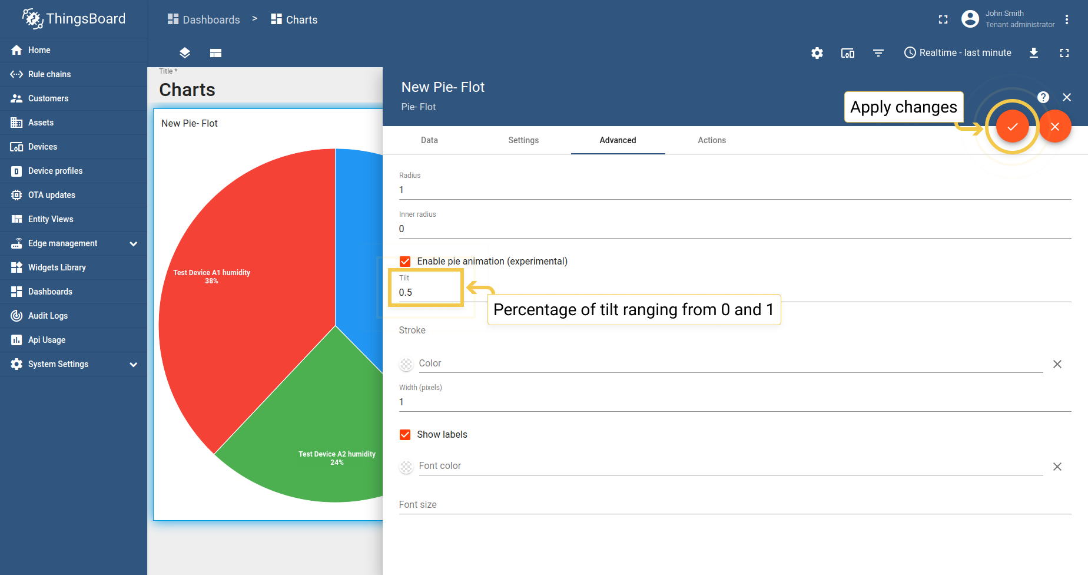The image size is (1088, 575).
Task: Toggle the Show labels checkbox
Action: click(x=405, y=435)
